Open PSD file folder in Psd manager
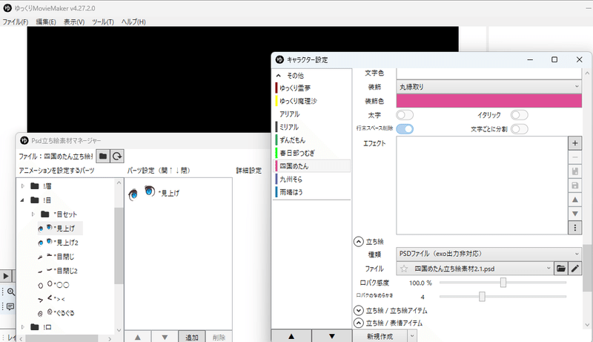The height and width of the screenshot is (342, 593). [103, 156]
